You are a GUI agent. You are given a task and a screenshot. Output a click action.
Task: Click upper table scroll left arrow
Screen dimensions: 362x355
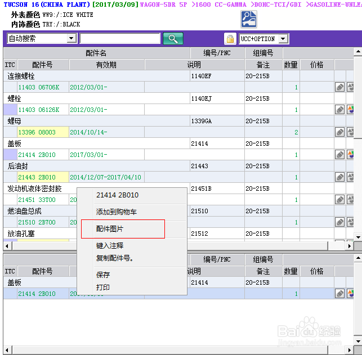coord(7,246)
